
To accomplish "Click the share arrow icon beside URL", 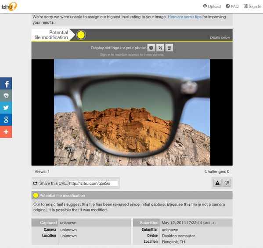I will pyautogui.click(x=35, y=183).
